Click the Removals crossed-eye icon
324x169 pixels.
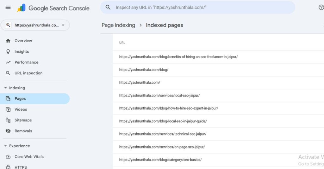click(x=8, y=131)
